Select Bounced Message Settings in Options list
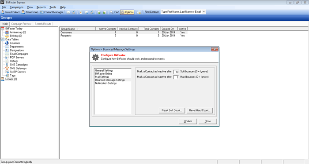 (113, 80)
